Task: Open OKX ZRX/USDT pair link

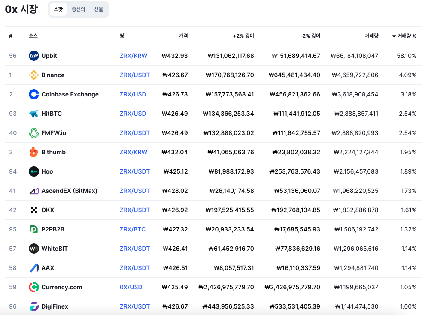Action: [134, 210]
